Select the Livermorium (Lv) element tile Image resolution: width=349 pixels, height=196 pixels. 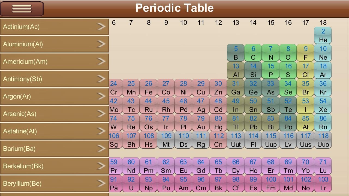(288, 140)
